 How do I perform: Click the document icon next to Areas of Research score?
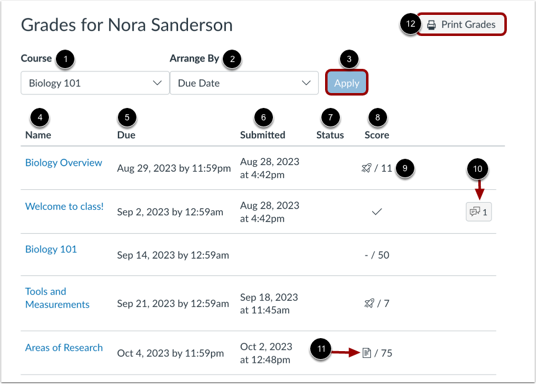(368, 353)
